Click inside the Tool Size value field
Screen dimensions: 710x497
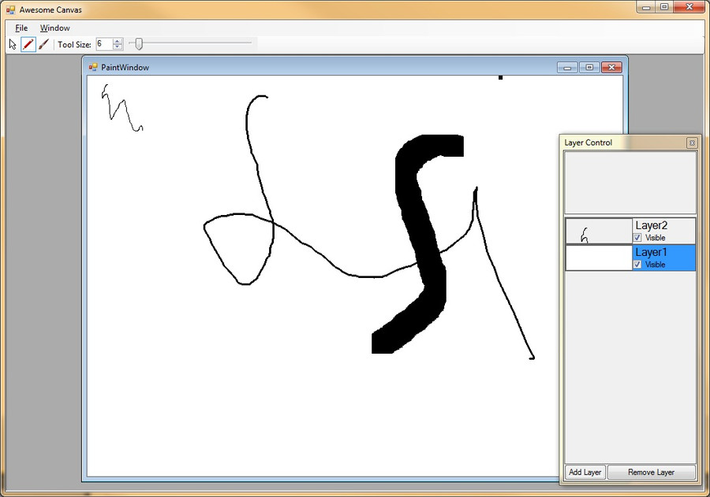pos(104,44)
